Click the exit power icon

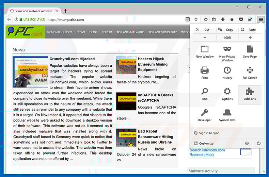(259, 143)
